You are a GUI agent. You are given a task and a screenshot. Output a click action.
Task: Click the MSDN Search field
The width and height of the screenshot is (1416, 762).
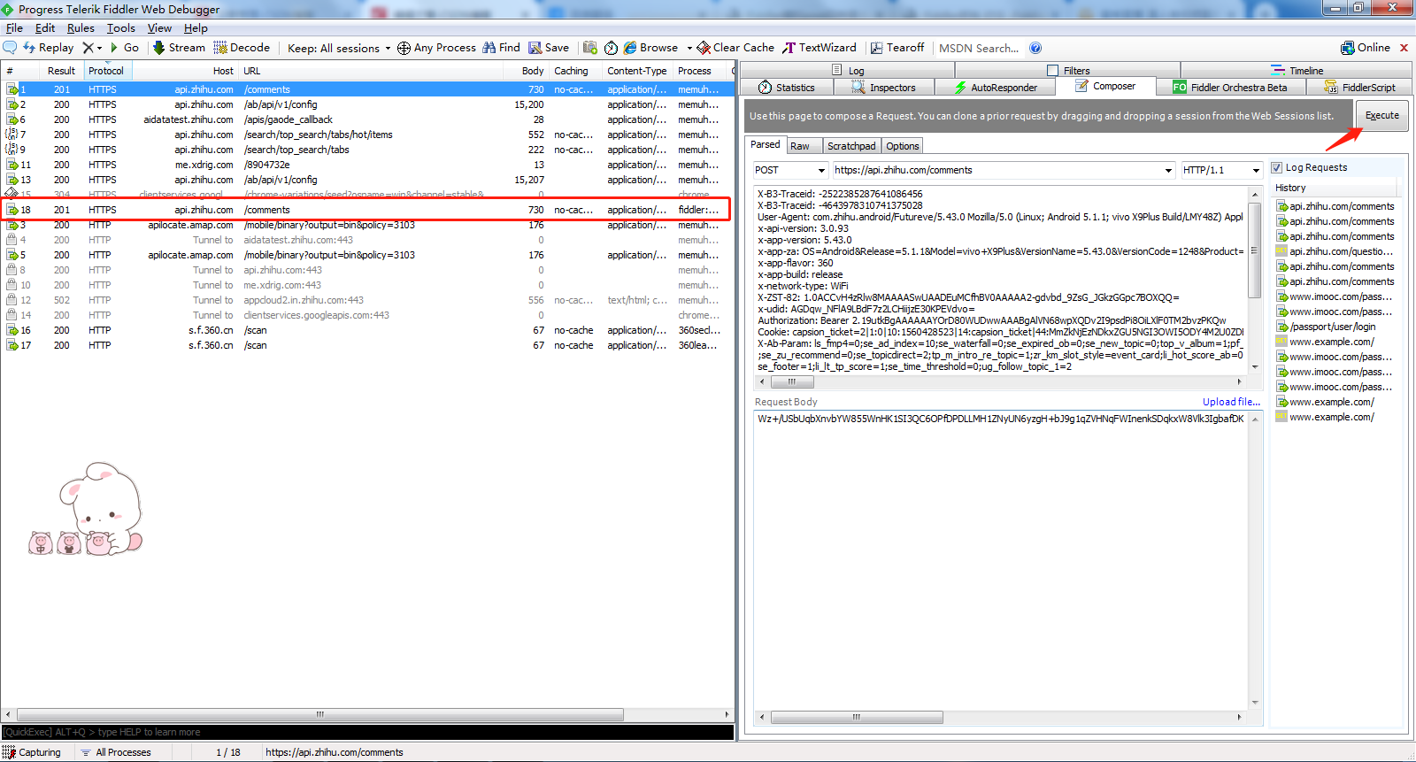979,48
